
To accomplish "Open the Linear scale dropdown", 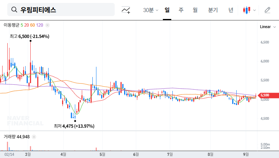I will (x=268, y=27).
